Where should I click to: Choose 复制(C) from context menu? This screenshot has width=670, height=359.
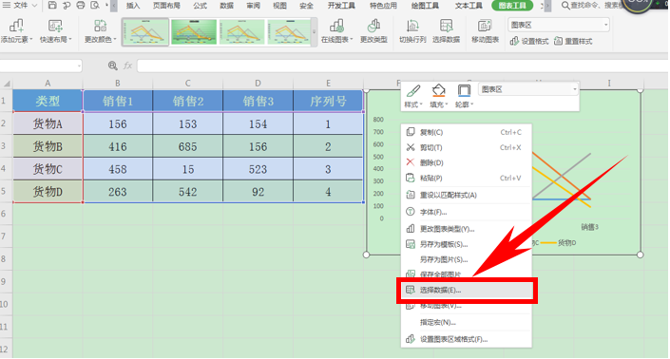point(467,132)
